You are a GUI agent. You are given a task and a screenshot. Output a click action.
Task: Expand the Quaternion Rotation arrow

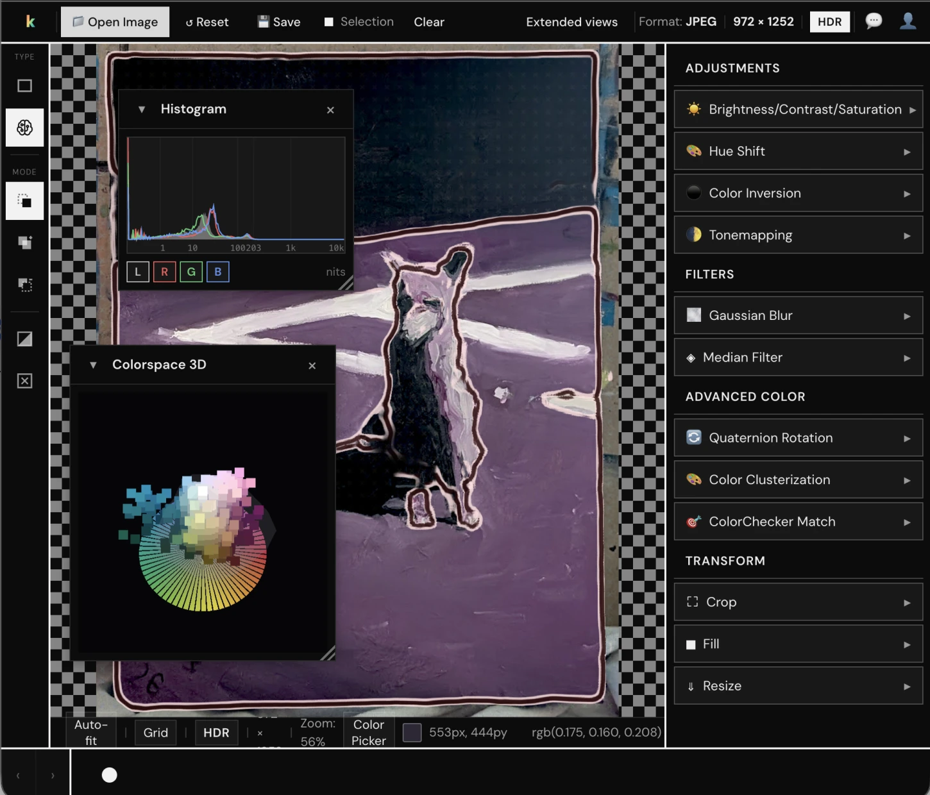(907, 439)
